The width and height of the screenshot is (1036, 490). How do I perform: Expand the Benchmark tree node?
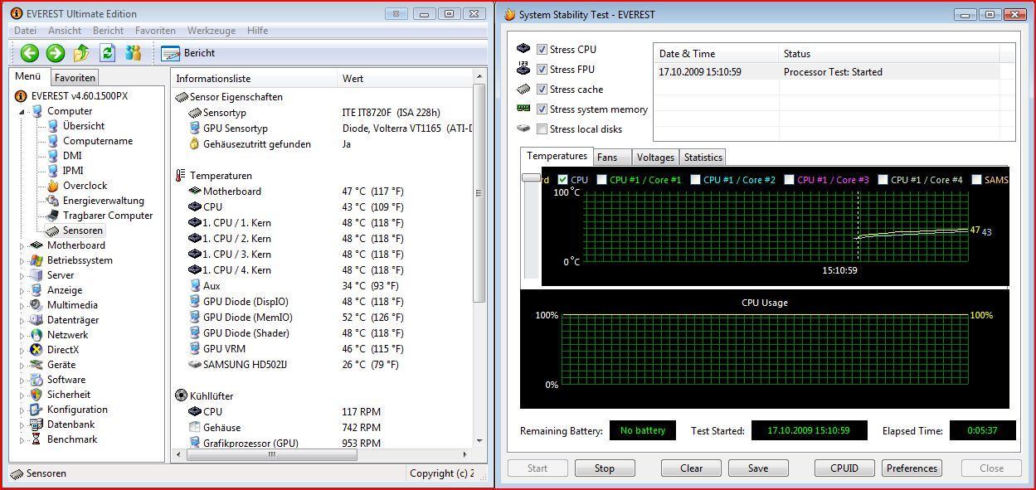(x=22, y=439)
